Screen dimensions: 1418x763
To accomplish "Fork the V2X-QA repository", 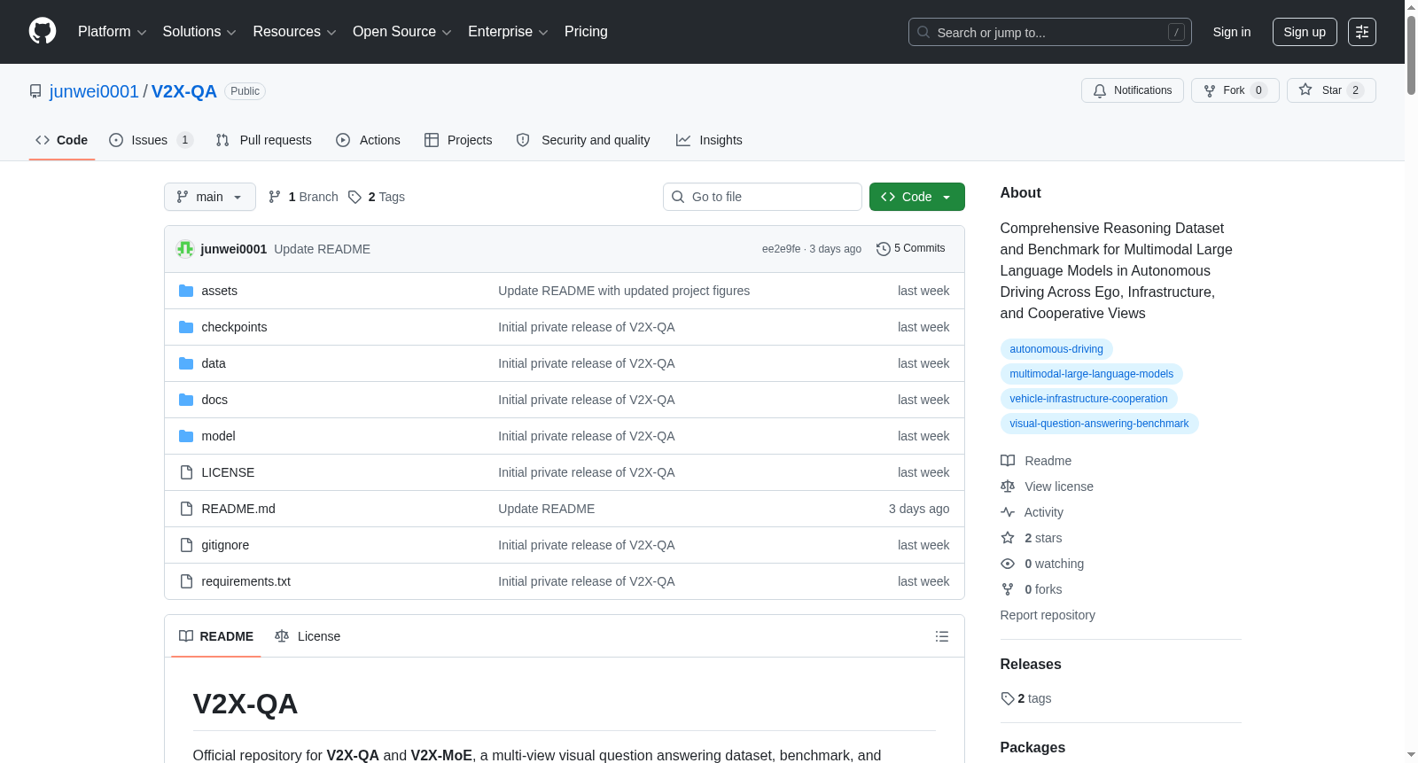I will 1235,90.
